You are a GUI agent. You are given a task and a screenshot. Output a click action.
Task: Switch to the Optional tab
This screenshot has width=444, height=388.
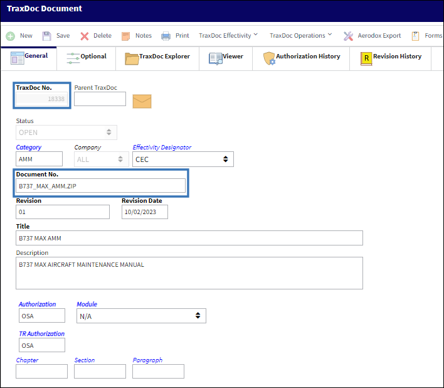click(x=87, y=58)
